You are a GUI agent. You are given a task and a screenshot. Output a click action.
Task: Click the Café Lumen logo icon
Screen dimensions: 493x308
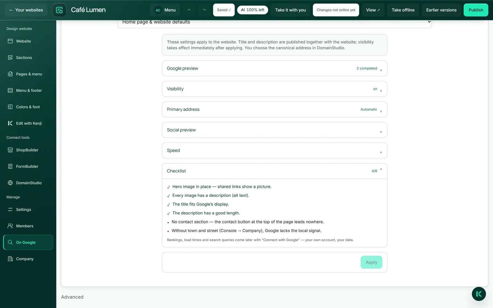click(59, 10)
